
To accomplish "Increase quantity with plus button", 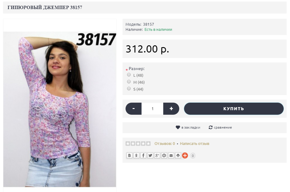I will [x=171, y=109].
